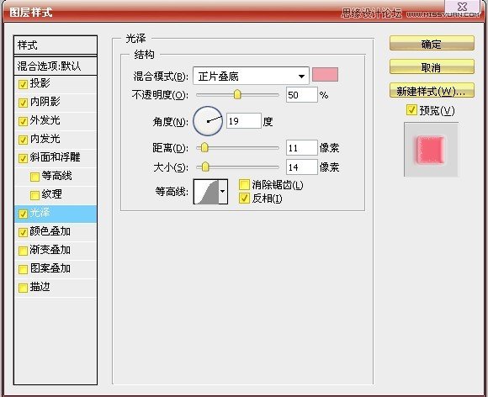Click the opacity value field showing 50
488x397 pixels.
[x=301, y=95]
